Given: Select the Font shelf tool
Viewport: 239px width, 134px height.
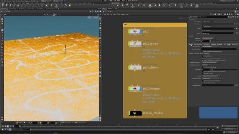Looking at the screenshot, I should 52,6.
